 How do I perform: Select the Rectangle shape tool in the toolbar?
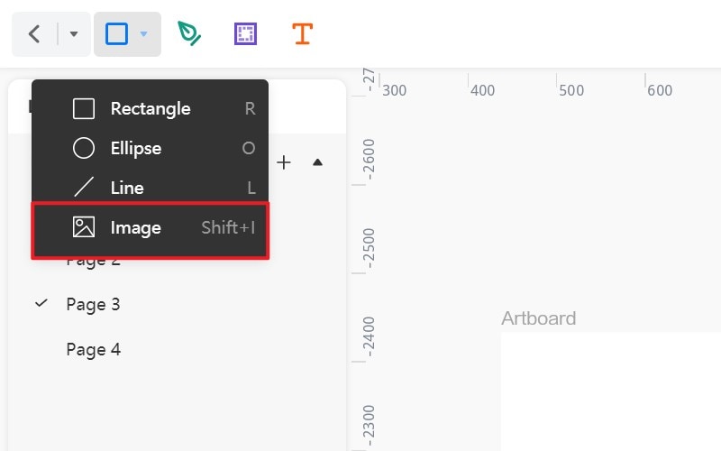pos(117,34)
